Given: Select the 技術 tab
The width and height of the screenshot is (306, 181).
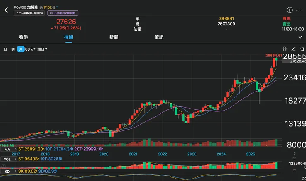Looking at the screenshot, I should tap(69, 37).
